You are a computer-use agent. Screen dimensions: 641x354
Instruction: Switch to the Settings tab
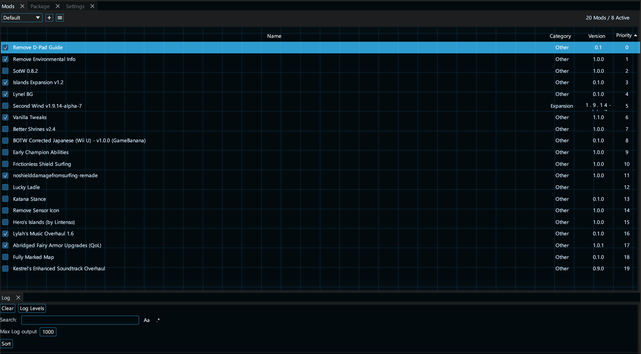point(75,6)
